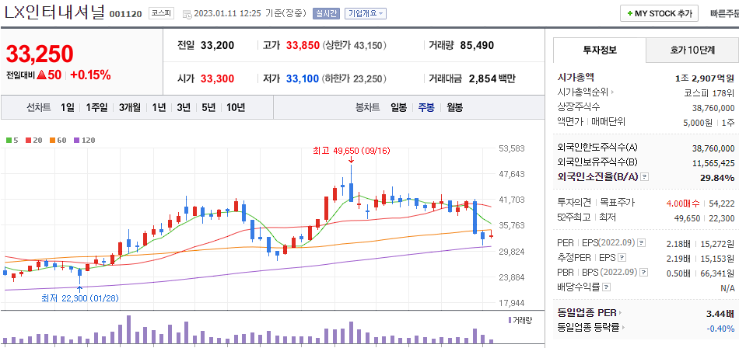Click the 최고 49,650 (09/16) chart marker
This screenshot has width=739, height=348.
(x=351, y=151)
